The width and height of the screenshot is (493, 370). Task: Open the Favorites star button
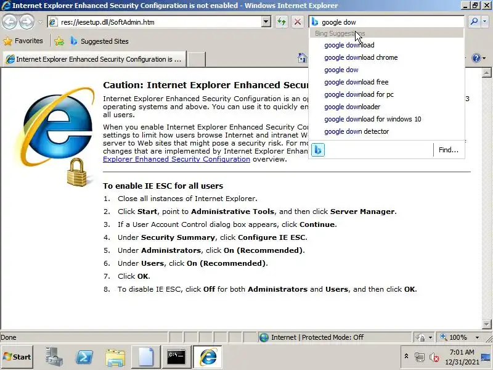pos(23,41)
